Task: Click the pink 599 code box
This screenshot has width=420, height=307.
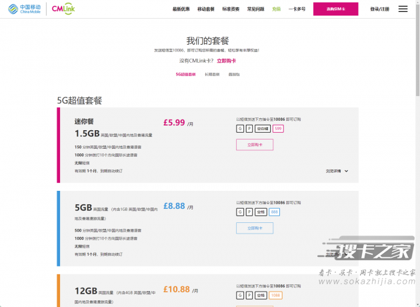Action: point(278,129)
